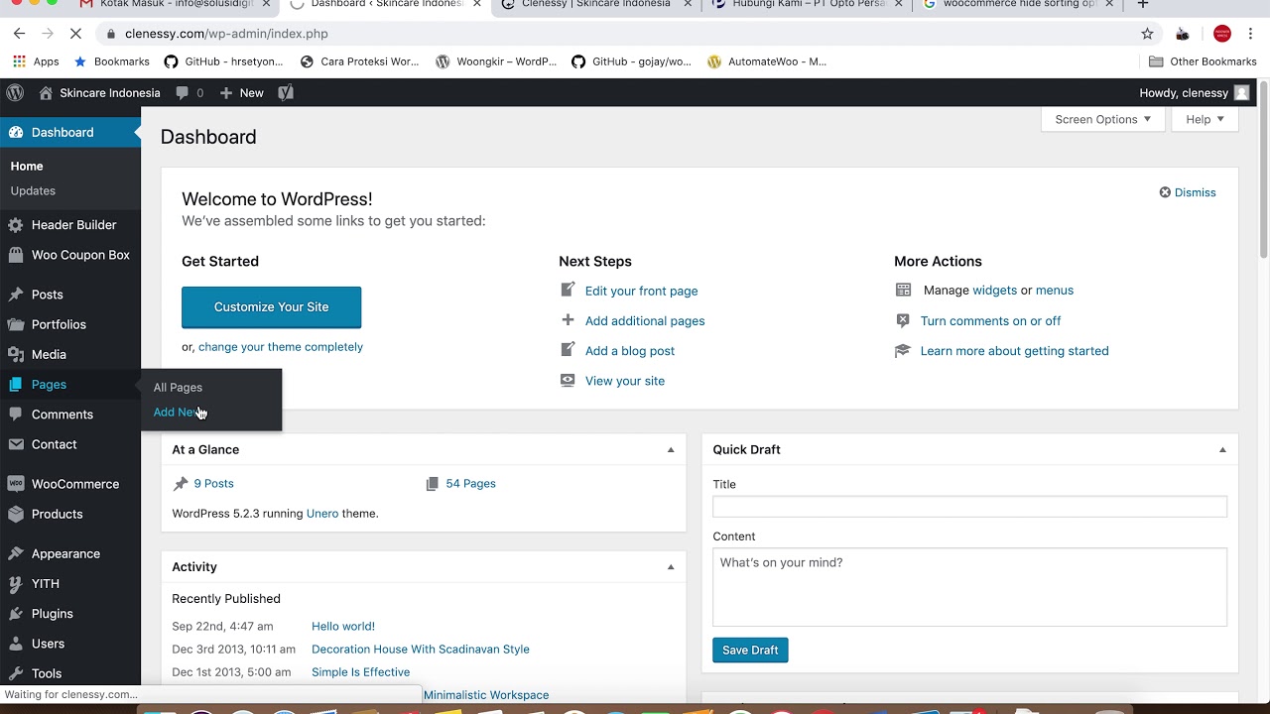Screen dimensions: 1270x714
Task: Click the Unero theme link
Action: click(x=322, y=514)
